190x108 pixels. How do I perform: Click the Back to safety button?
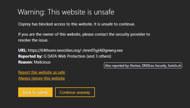35,92
